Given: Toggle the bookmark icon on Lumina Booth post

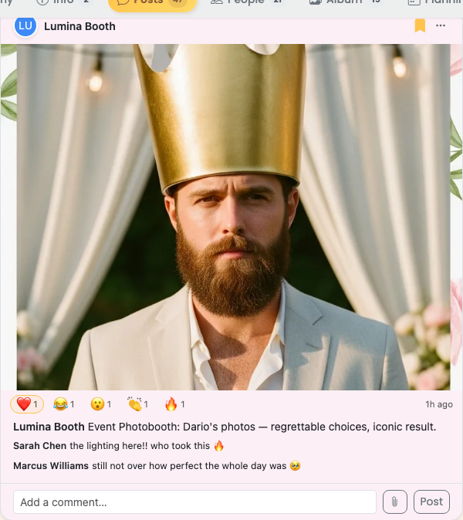Looking at the screenshot, I should coord(420,25).
